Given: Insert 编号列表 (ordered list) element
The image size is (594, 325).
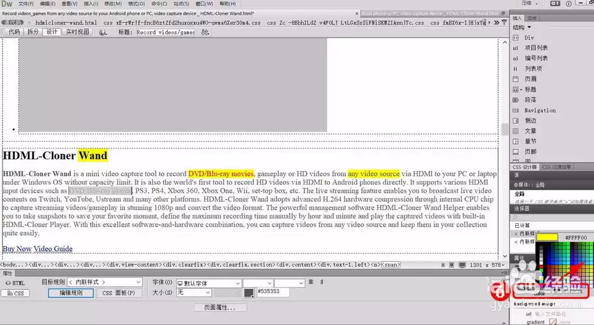Looking at the screenshot, I should pyautogui.click(x=535, y=58).
